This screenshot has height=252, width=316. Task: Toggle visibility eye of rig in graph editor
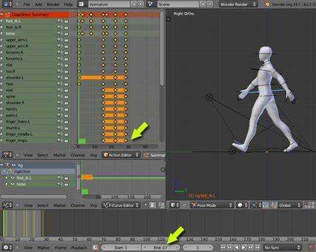click(13, 165)
